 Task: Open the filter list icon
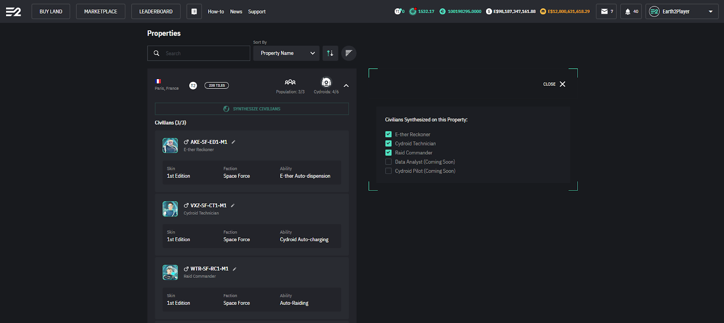tap(348, 53)
